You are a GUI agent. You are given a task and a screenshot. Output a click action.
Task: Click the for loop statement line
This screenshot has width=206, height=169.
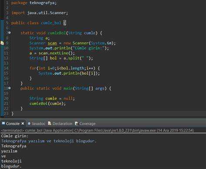(65, 68)
